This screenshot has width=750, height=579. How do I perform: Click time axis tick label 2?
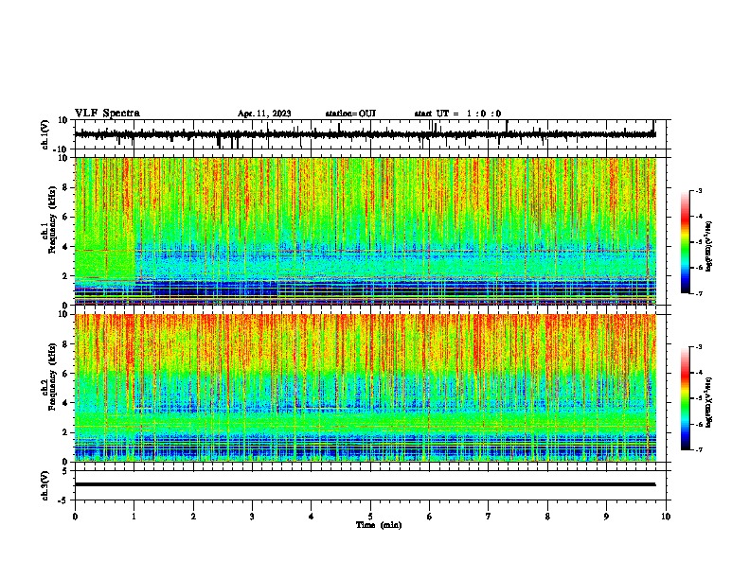coord(193,517)
